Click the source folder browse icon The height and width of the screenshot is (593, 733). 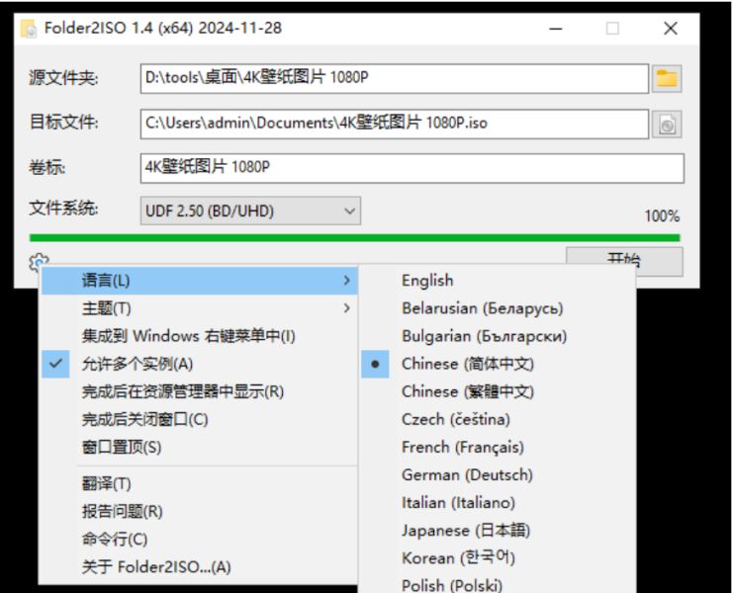667,78
